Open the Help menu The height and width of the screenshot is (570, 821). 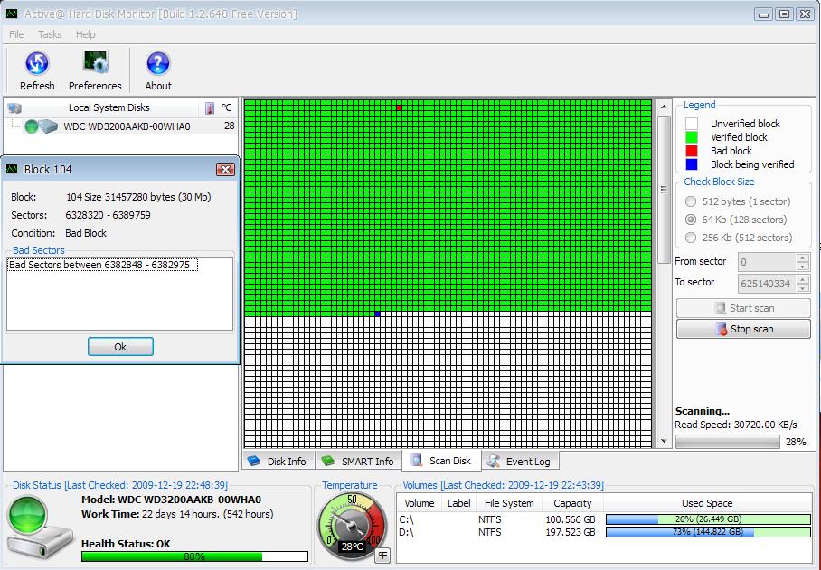point(85,34)
